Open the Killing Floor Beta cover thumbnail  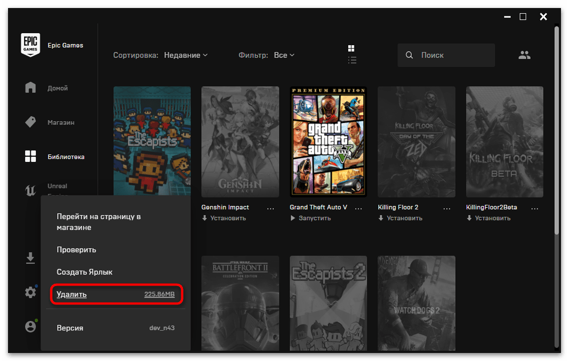[x=505, y=142]
